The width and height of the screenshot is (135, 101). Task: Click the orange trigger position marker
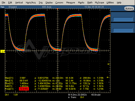[x=58, y=9]
